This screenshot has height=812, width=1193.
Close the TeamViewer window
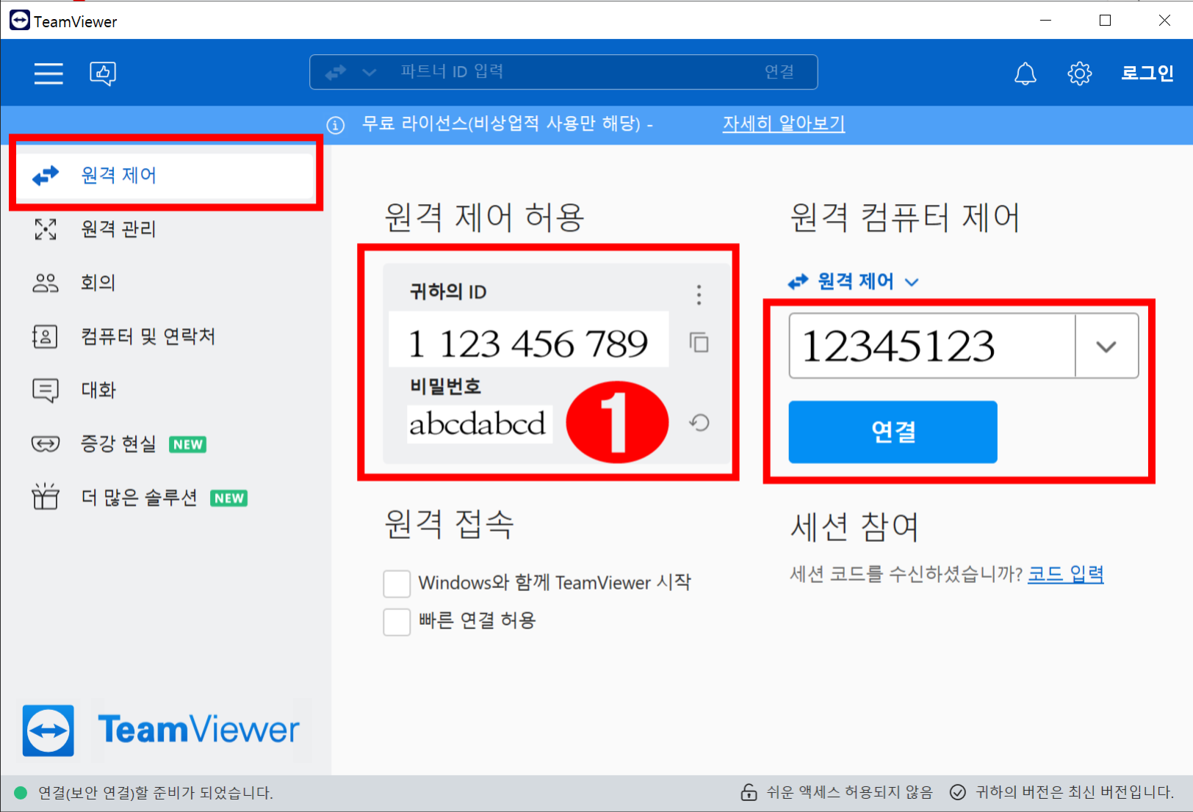(x=1164, y=21)
